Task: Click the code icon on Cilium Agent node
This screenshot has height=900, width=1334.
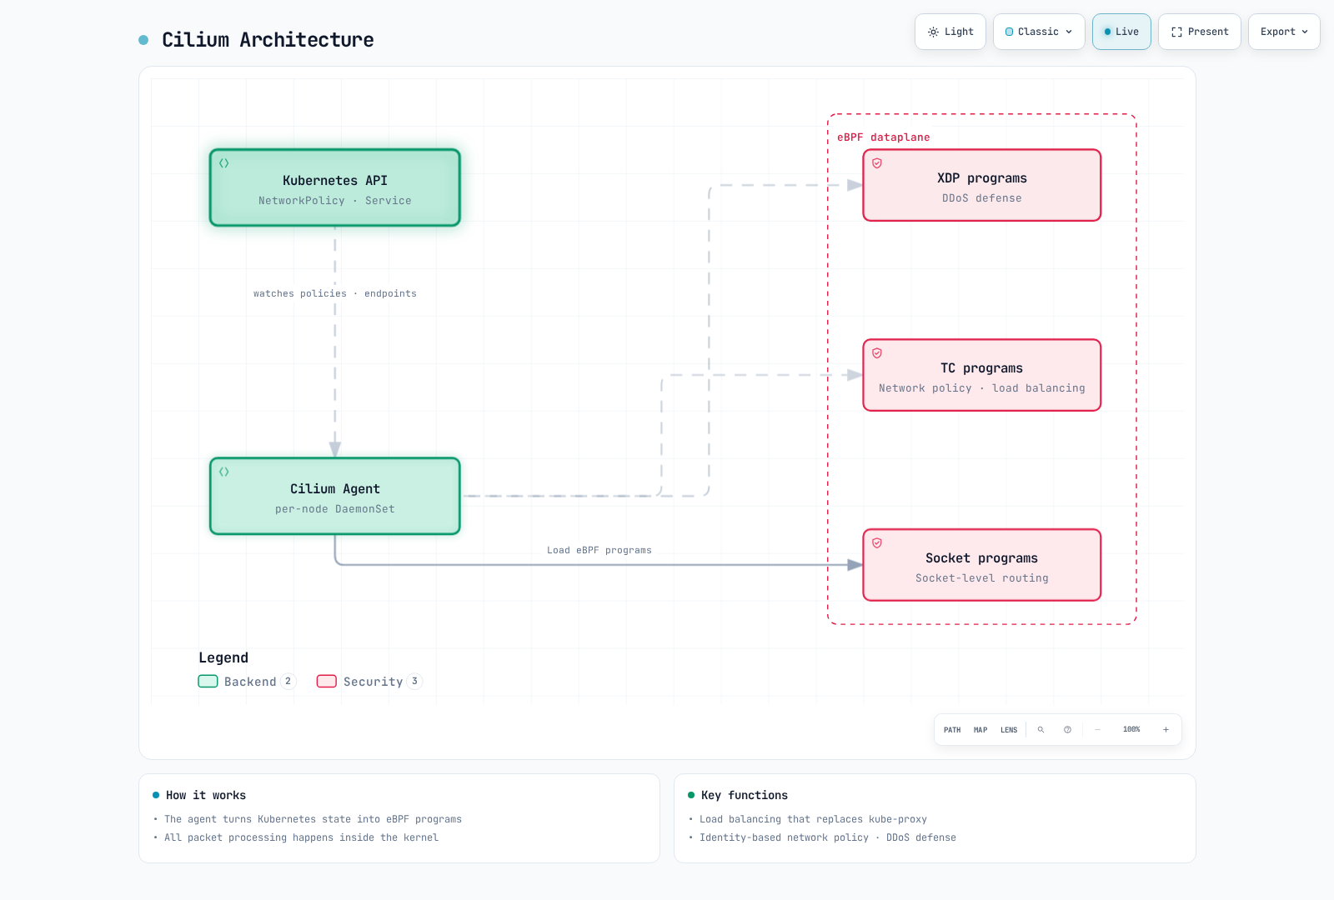Action: click(224, 472)
